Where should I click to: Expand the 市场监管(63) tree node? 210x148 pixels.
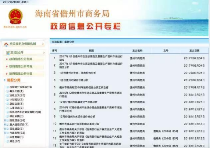click(x=5, y=133)
